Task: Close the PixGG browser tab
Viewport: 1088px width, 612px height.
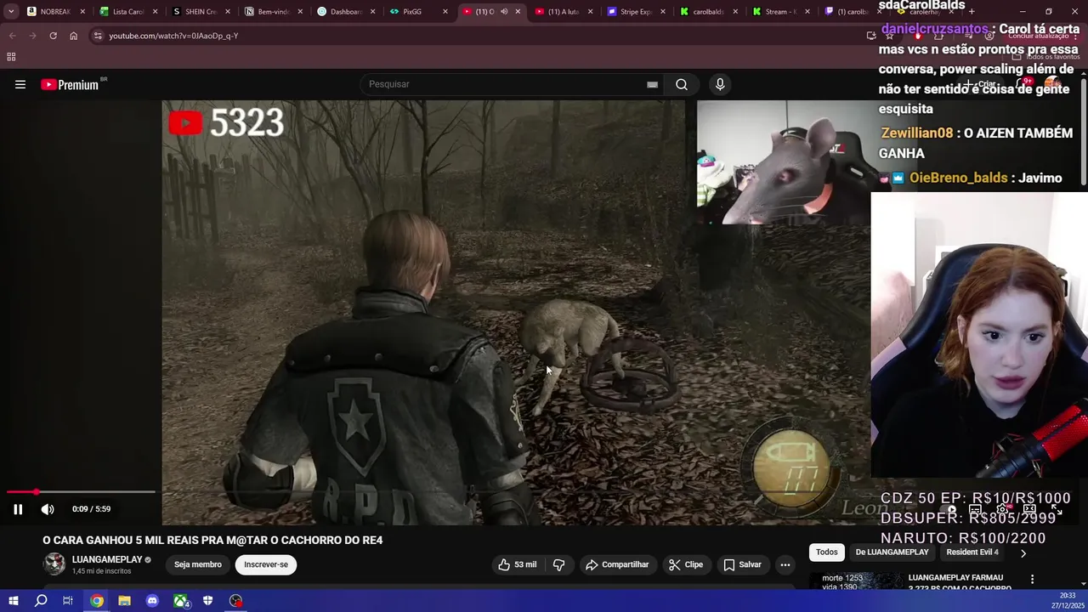Action: [x=445, y=12]
